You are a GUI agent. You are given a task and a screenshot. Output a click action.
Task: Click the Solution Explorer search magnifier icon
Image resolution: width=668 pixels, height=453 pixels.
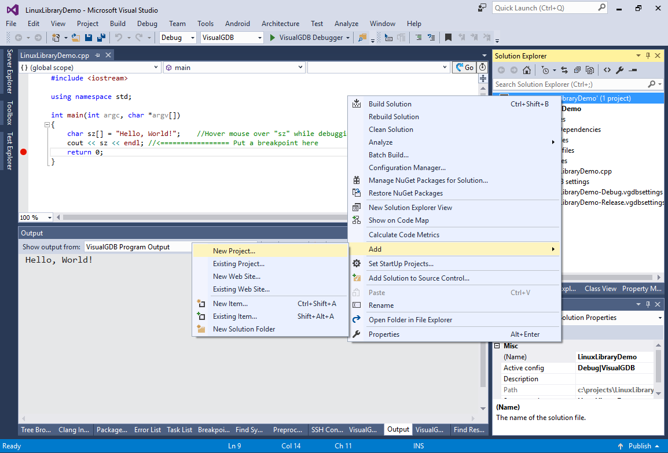651,84
